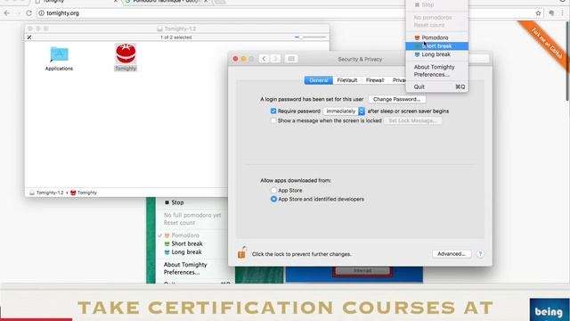
Task: Open About Tomighty from the menu
Action: (x=437, y=67)
